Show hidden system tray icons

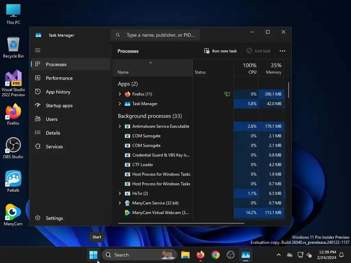click(278, 255)
